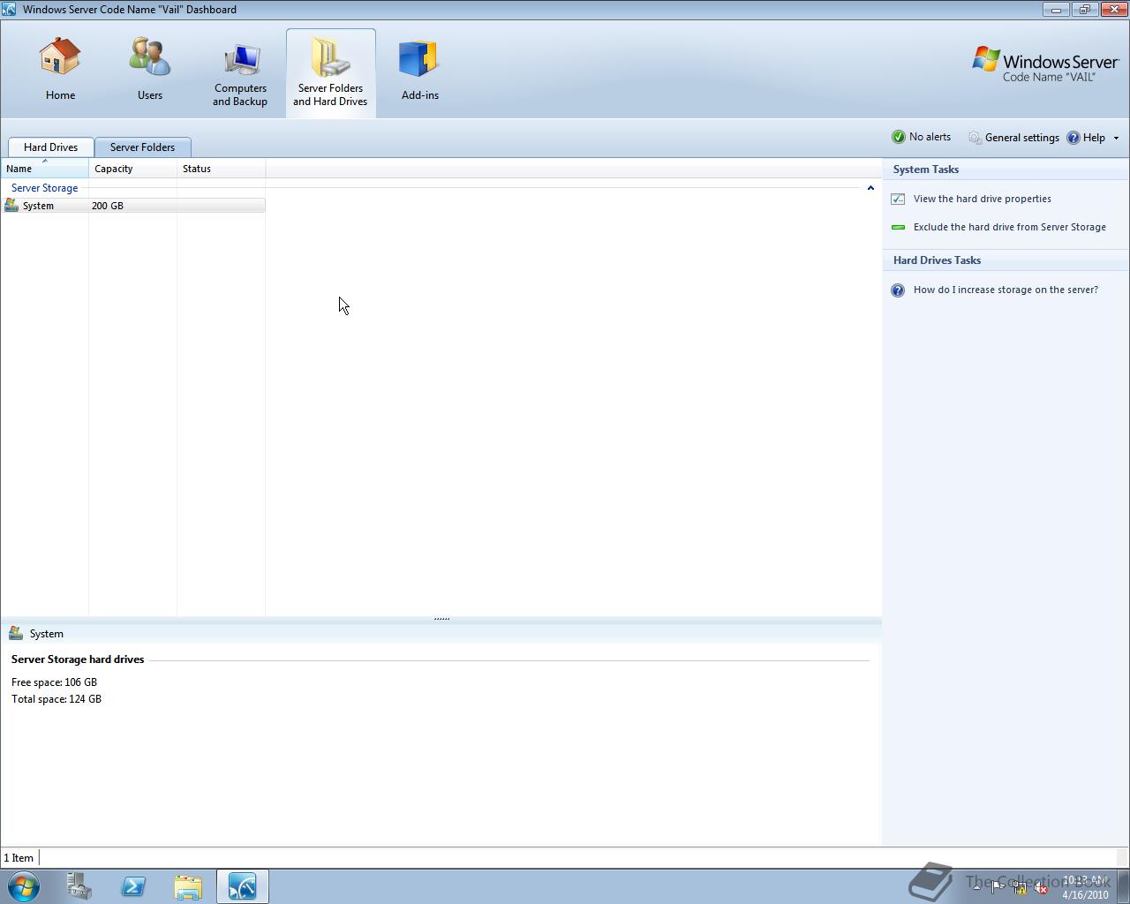The image size is (1130, 904).
Task: Click the System Tasks header
Action: pos(925,169)
